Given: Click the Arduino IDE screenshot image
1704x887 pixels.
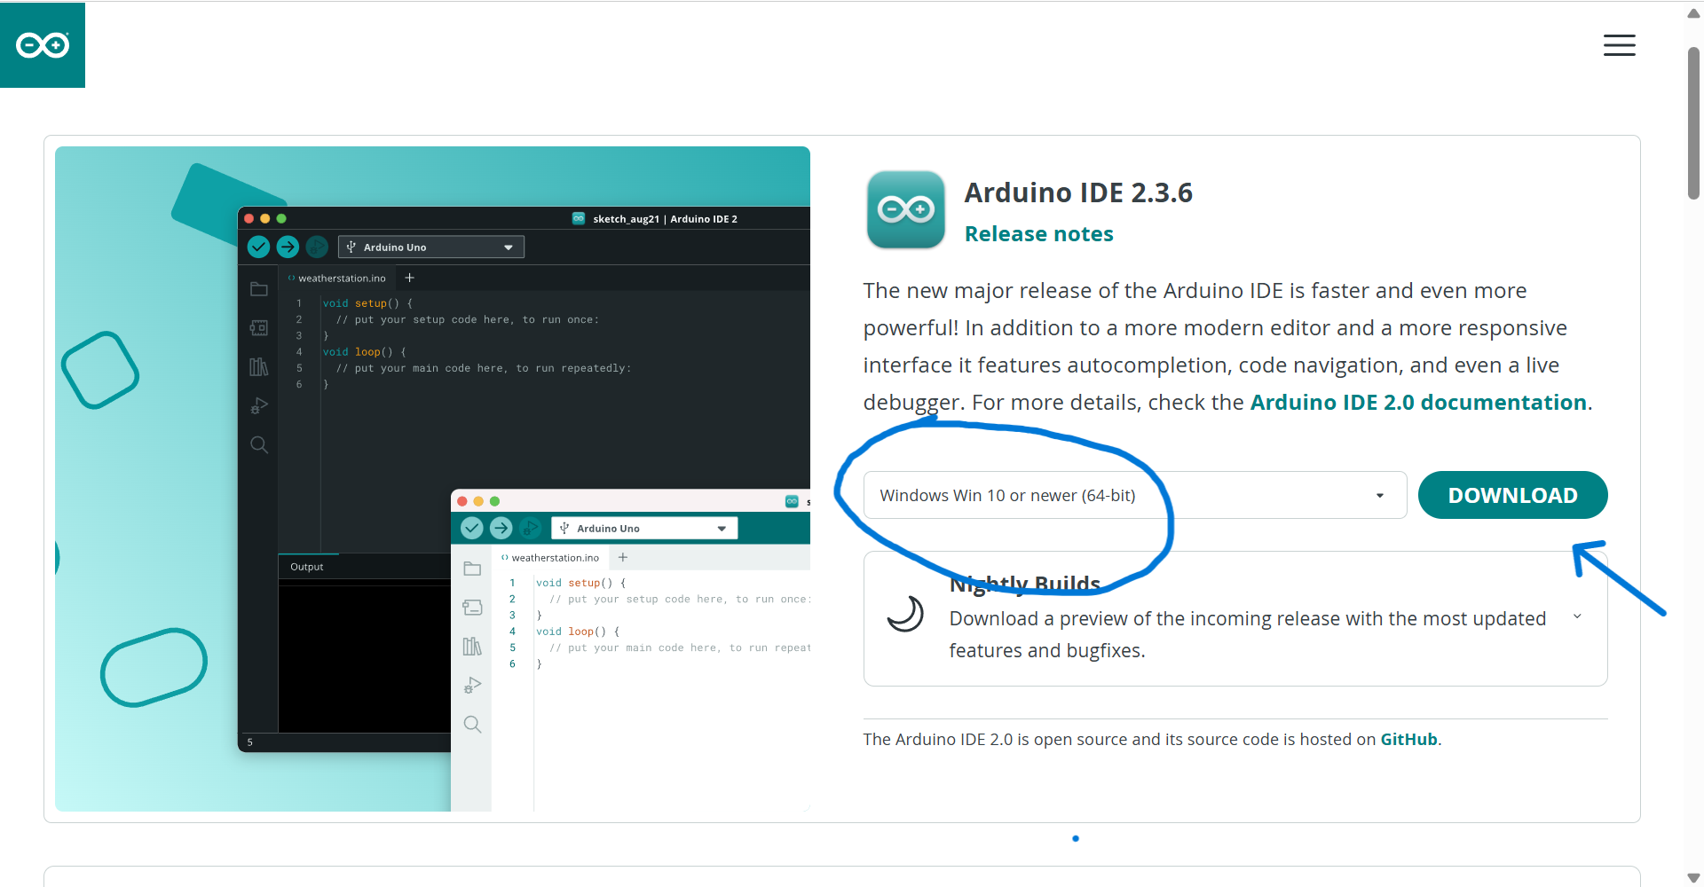Looking at the screenshot, I should pyautogui.click(x=432, y=479).
